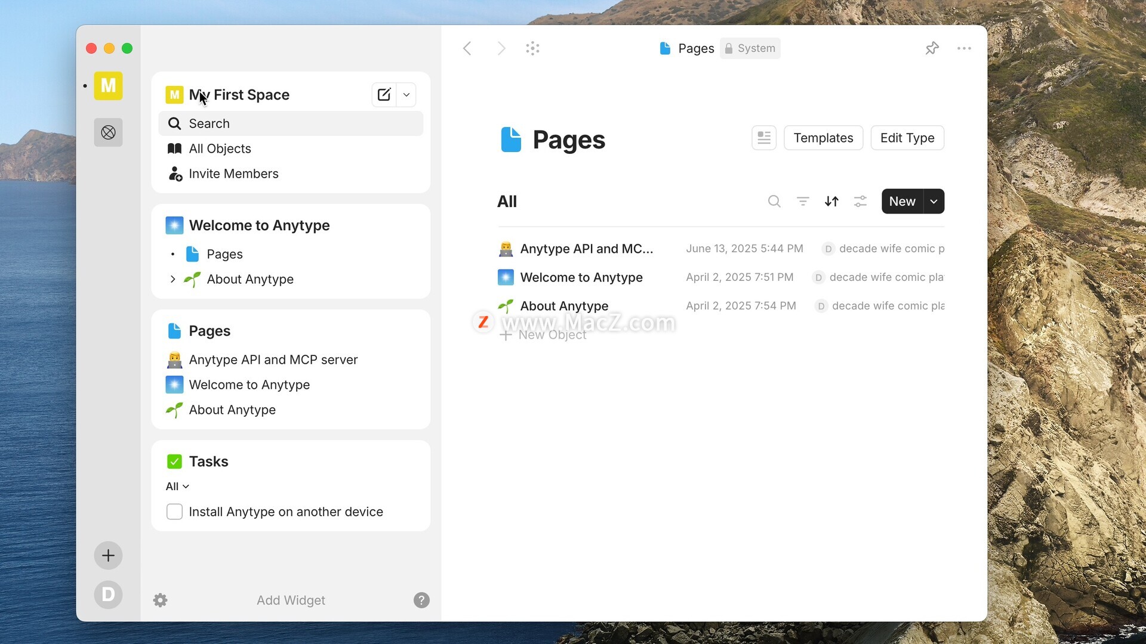Viewport: 1146px width, 644px height.
Task: Open the sort arrows icon
Action: pos(831,202)
